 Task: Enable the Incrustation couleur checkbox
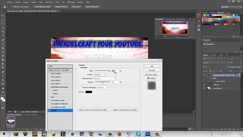coord(49,100)
